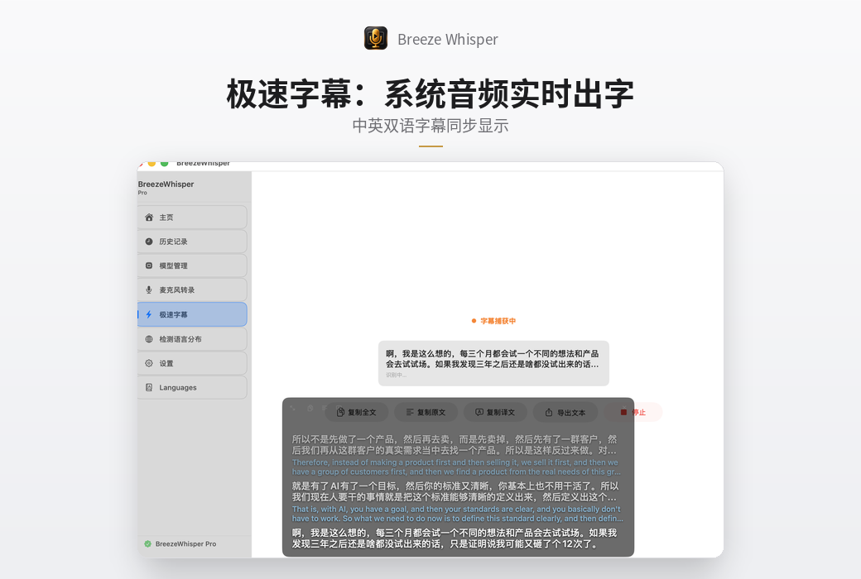Click the Breeze Whisper title text

click(x=448, y=40)
